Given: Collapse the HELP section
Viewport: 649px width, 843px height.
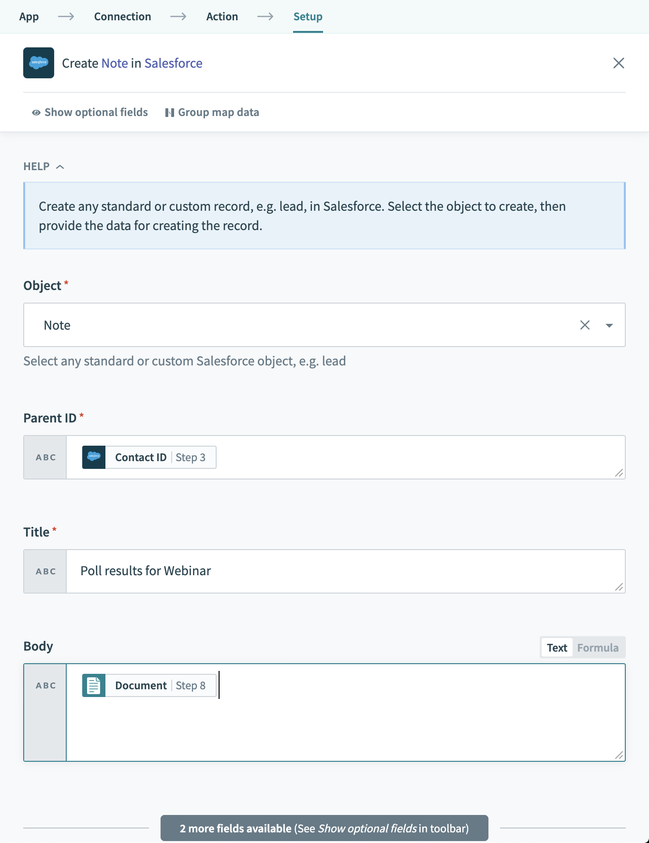Looking at the screenshot, I should point(60,166).
